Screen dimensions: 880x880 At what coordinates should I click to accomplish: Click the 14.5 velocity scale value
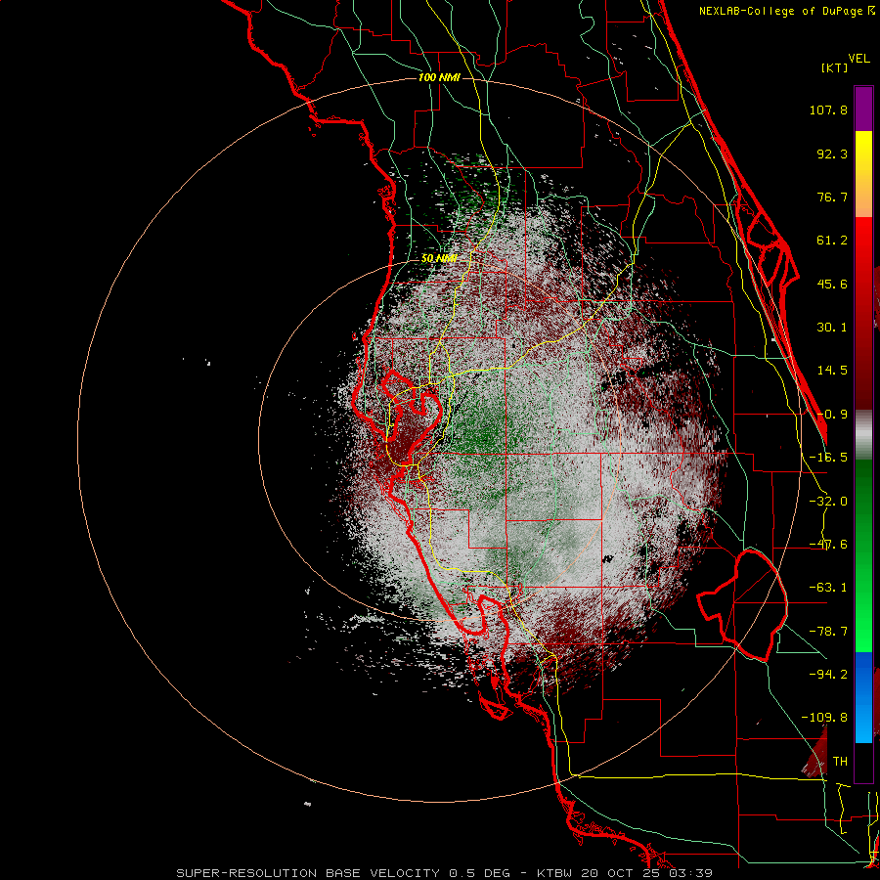[x=832, y=371]
